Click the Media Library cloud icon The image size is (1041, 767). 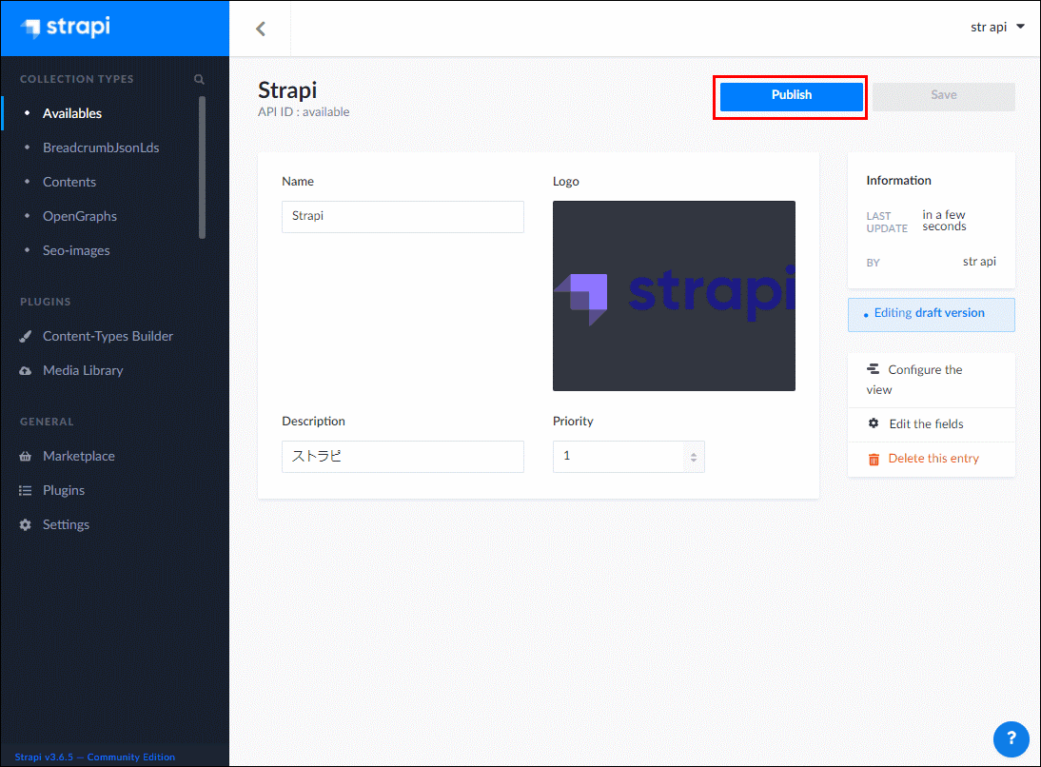point(26,370)
